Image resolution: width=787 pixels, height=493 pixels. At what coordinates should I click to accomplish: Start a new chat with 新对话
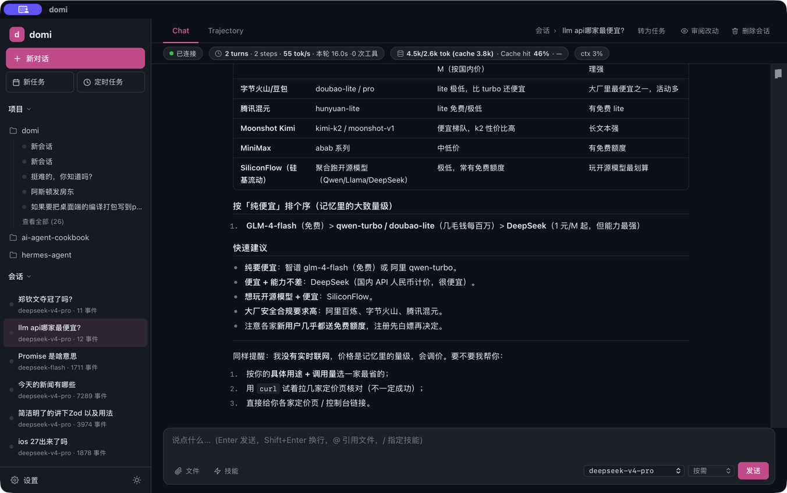pyautogui.click(x=75, y=59)
